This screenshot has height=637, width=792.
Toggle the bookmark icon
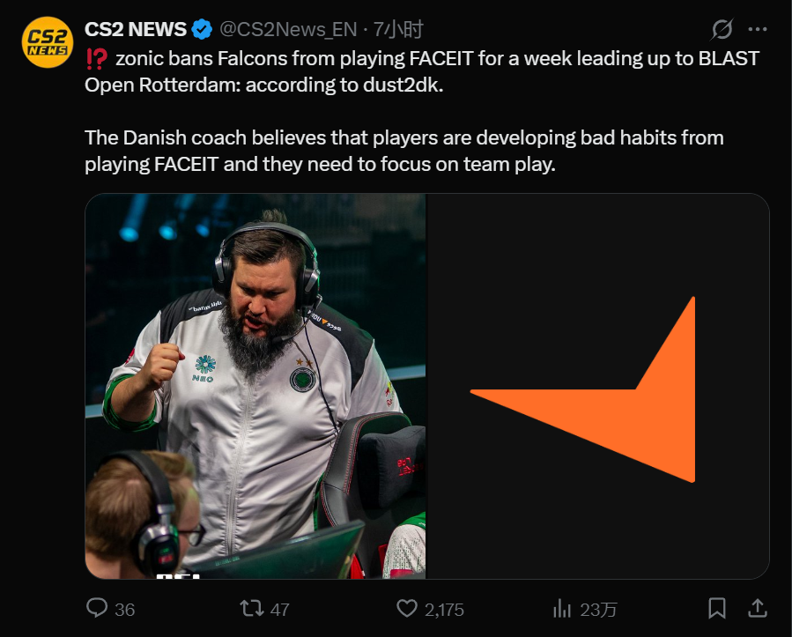click(717, 608)
